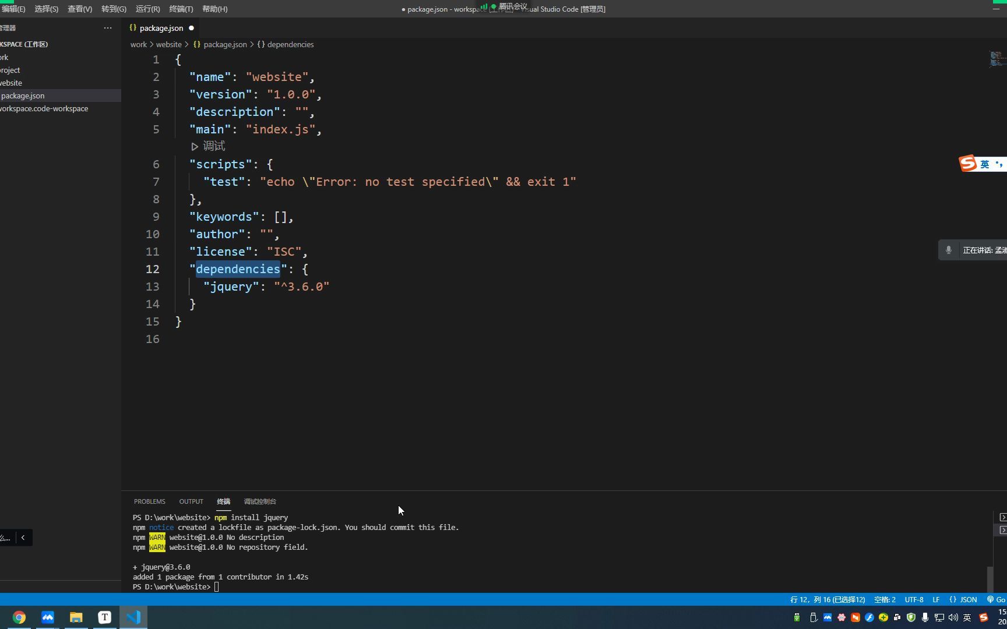Change line endings via LF

point(936,599)
